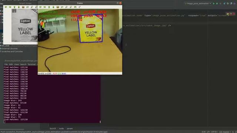Open the terminal File menu
This screenshot has height=133, width=237.
click(x=6, y=64)
